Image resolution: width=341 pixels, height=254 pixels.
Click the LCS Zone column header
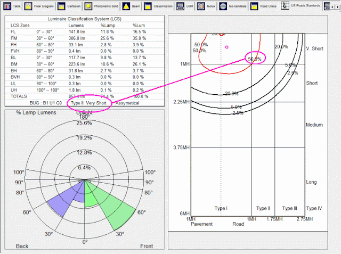tap(20, 26)
